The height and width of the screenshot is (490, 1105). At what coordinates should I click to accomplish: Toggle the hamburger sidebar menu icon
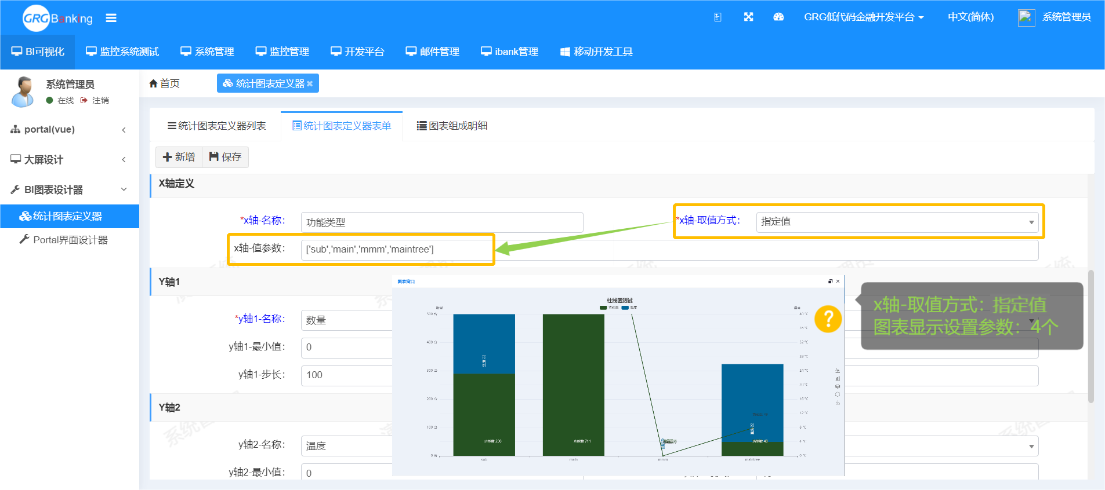tap(111, 18)
